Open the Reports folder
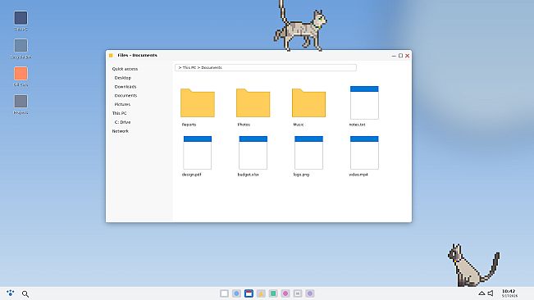The width and height of the screenshot is (534, 300). (198, 103)
